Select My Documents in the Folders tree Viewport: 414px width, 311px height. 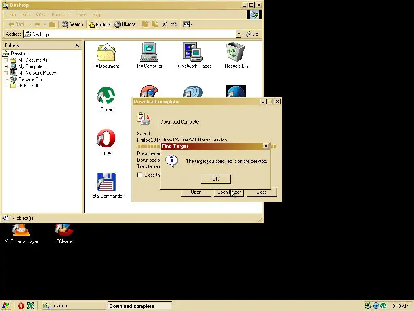point(33,60)
